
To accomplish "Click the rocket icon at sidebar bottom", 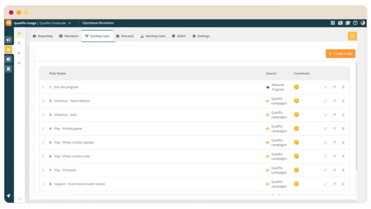I will click(9, 196).
